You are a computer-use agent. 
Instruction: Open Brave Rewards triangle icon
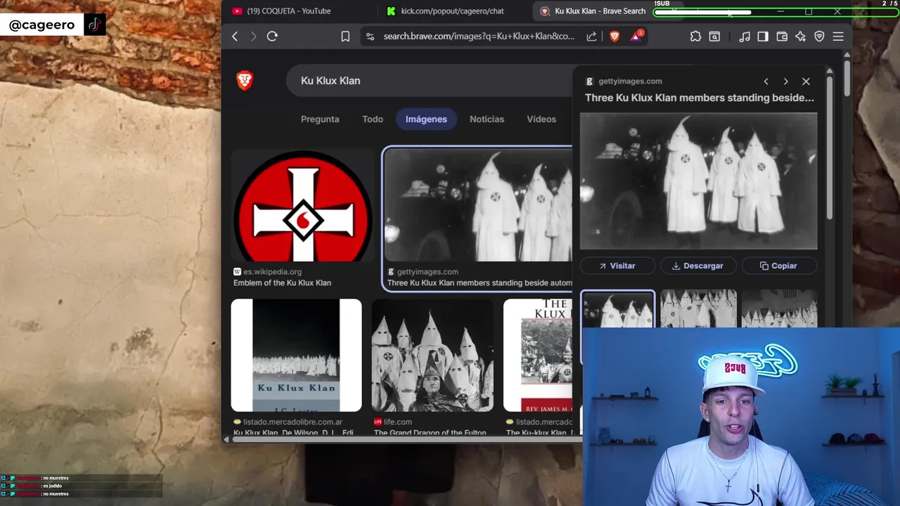636,36
